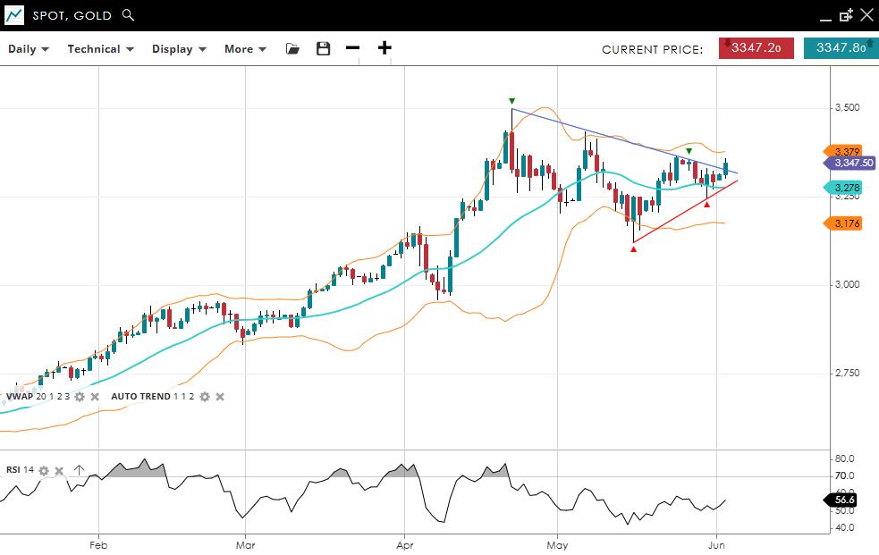Click the teal buy price 3347.8 button
This screenshot has height=555, width=879.
click(x=841, y=48)
